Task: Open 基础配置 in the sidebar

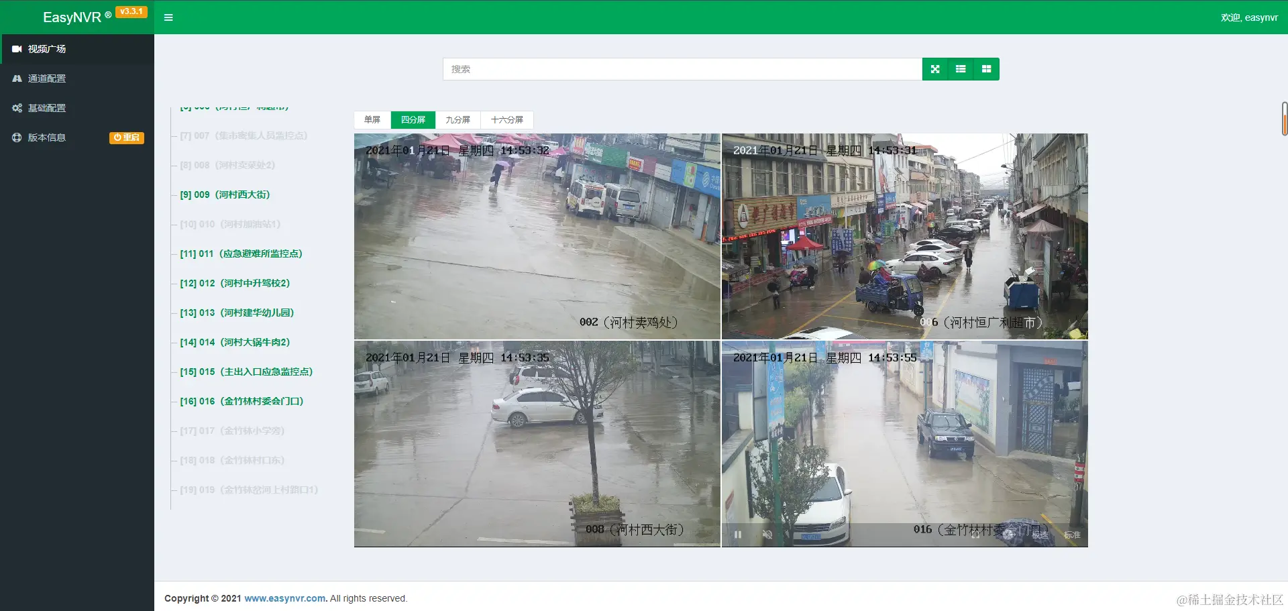Action: [x=77, y=108]
